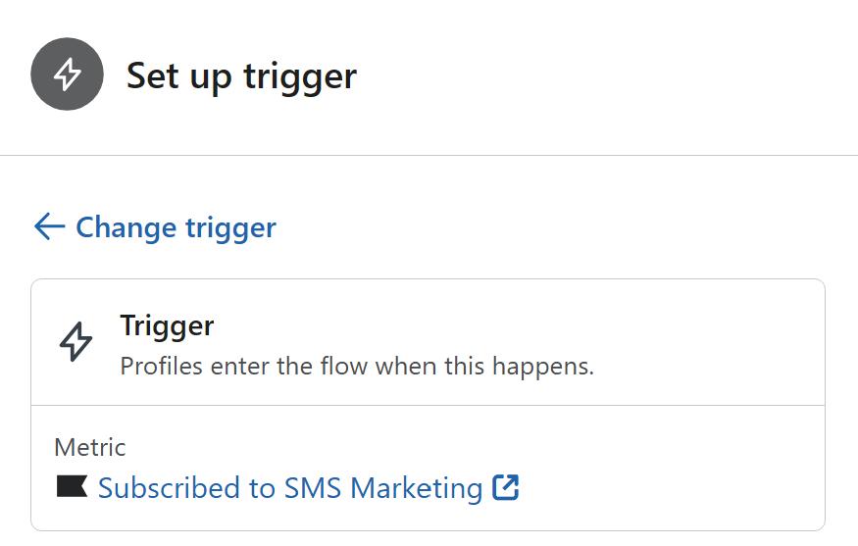This screenshot has width=858, height=546.
Task: Click the back arrow beside Change trigger
Action: (x=49, y=227)
